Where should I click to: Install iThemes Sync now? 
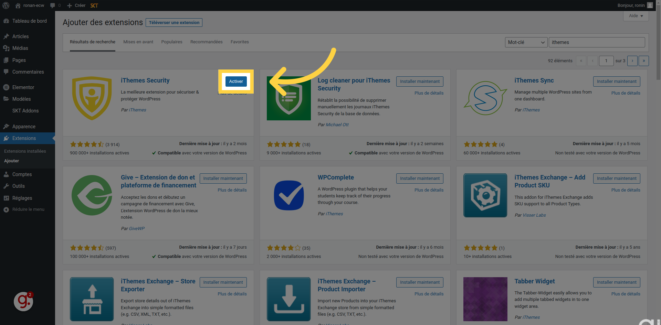(617, 82)
